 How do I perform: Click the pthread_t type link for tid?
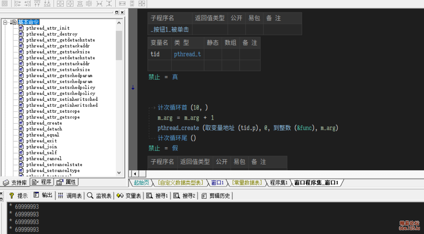pyautogui.click(x=187, y=54)
